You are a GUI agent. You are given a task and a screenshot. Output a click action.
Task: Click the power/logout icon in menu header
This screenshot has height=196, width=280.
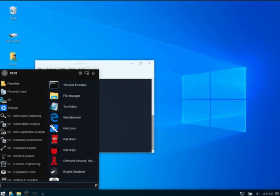93,73
